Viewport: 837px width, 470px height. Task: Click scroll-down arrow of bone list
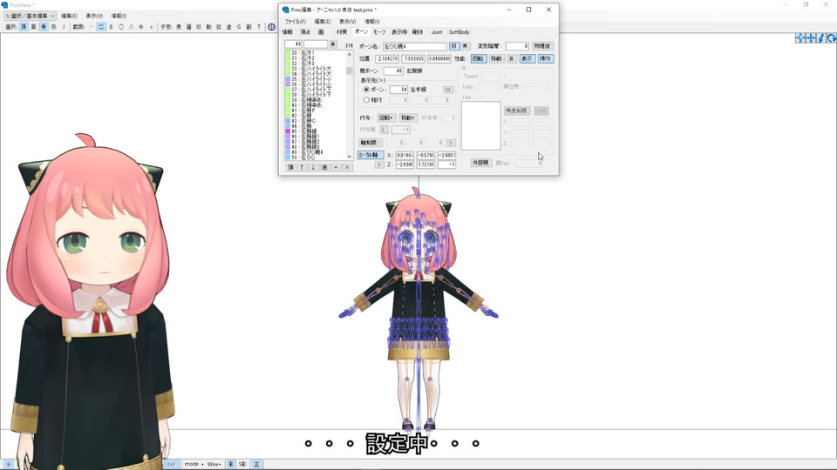tap(350, 156)
